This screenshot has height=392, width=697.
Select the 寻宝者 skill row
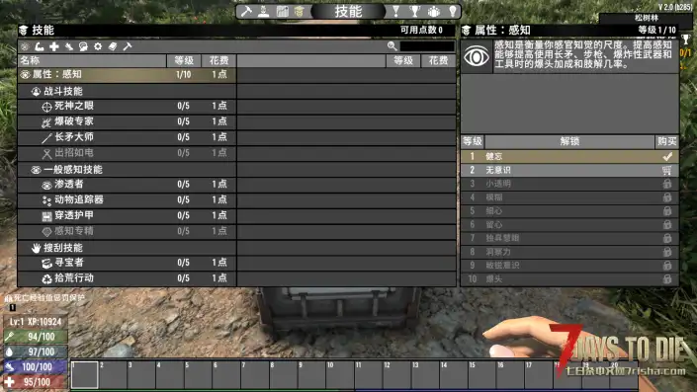[x=128, y=263]
